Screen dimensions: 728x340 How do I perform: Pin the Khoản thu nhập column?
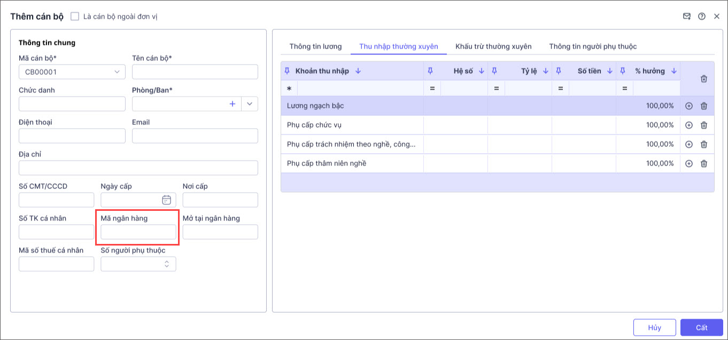[x=287, y=71]
